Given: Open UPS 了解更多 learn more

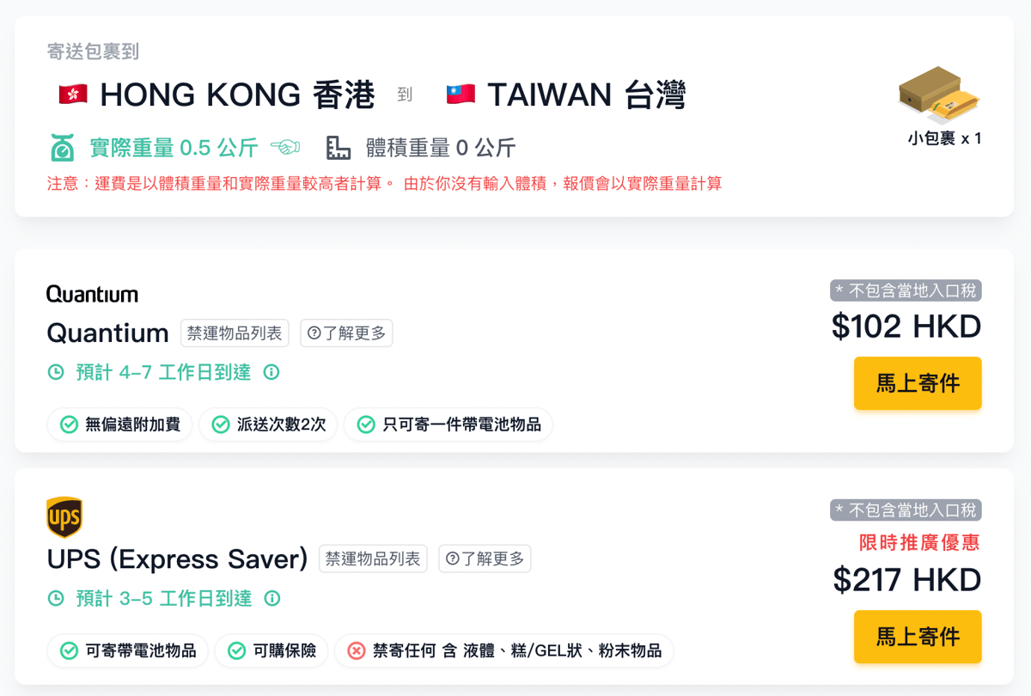Looking at the screenshot, I should [x=485, y=559].
